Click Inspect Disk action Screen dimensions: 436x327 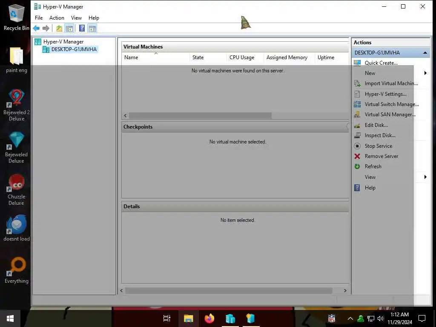click(380, 135)
